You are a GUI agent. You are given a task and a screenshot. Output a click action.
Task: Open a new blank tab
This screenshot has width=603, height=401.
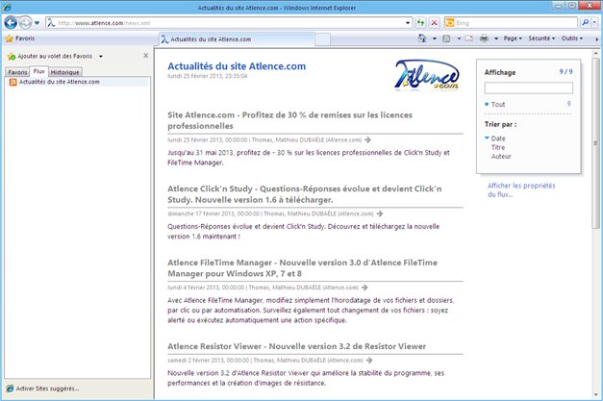(x=322, y=39)
